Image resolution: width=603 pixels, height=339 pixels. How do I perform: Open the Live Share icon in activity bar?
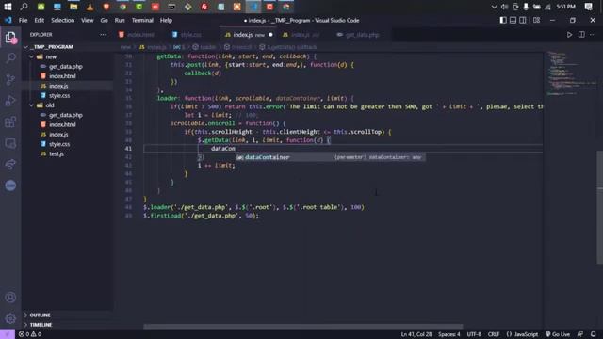(10, 164)
